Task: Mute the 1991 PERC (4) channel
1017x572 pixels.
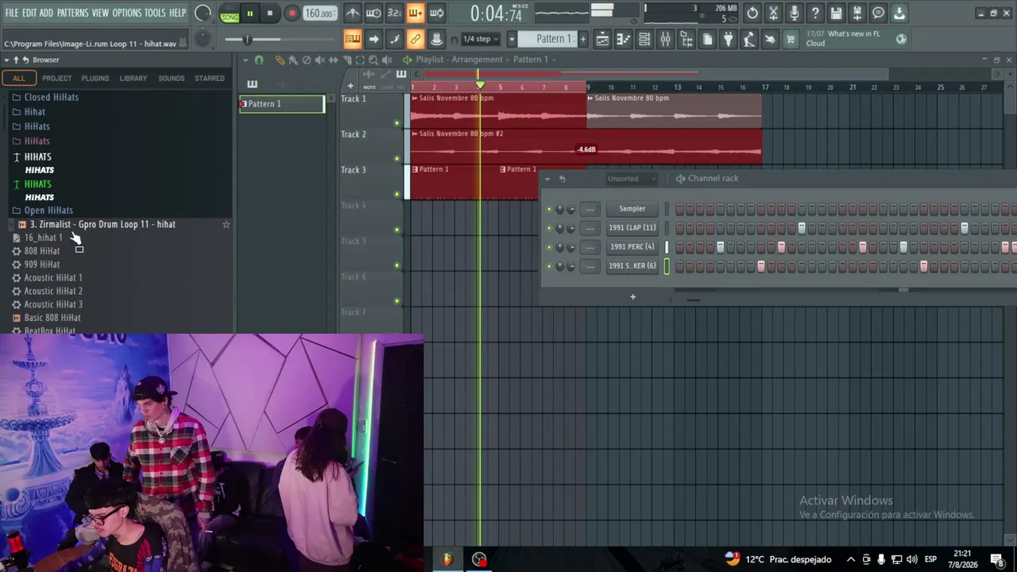Action: [549, 247]
